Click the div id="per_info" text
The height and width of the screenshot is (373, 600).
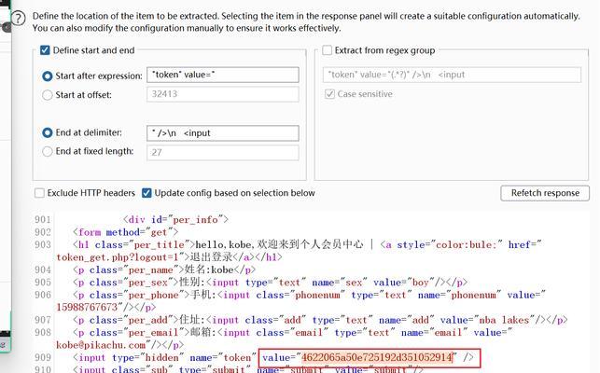175,219
